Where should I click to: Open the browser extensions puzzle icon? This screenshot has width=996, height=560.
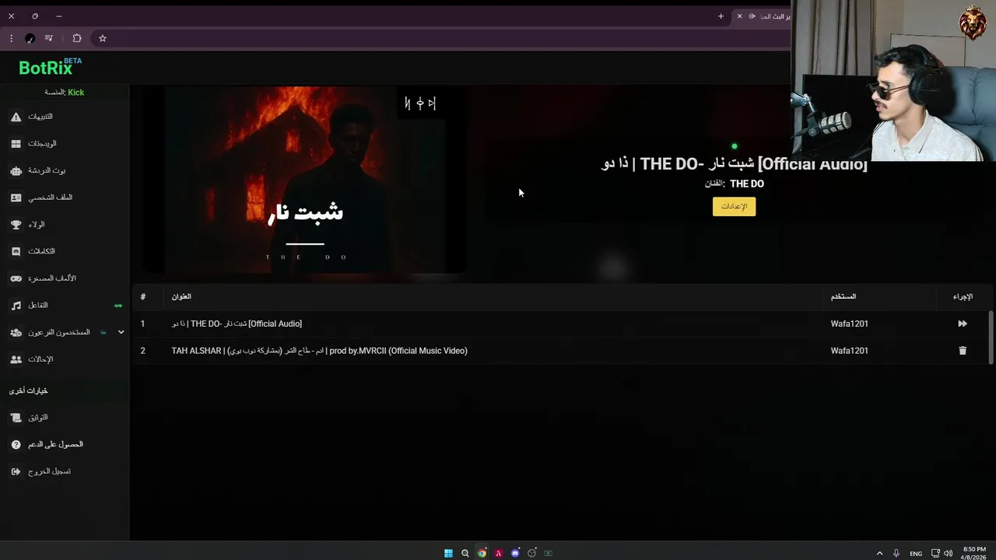77,38
